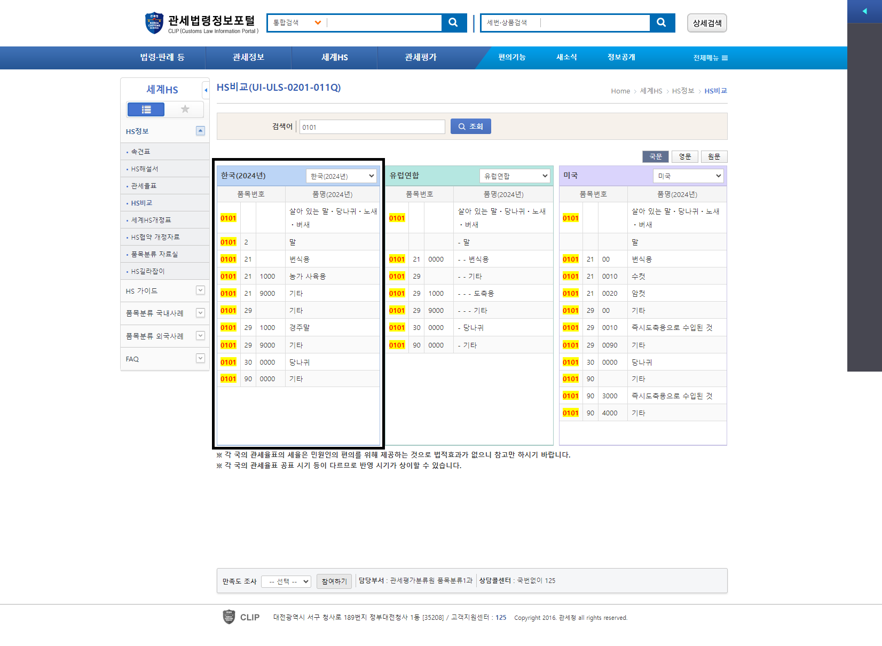Switch sidebar to list view icon
Image resolution: width=882 pixels, height=646 pixels.
pos(146,109)
